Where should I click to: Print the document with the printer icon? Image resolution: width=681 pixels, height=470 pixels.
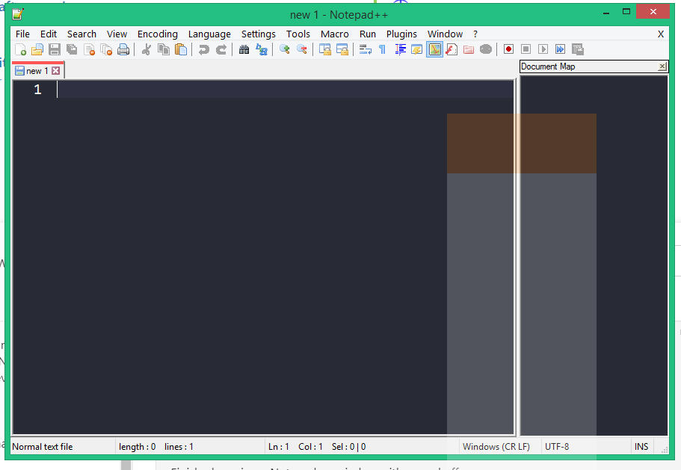point(123,49)
